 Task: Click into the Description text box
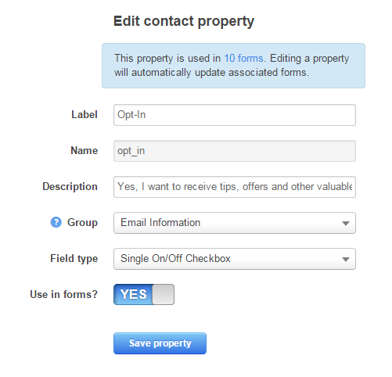click(235, 187)
